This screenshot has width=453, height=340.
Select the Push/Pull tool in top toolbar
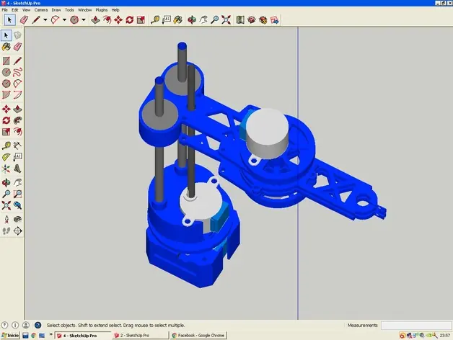[x=96, y=20]
